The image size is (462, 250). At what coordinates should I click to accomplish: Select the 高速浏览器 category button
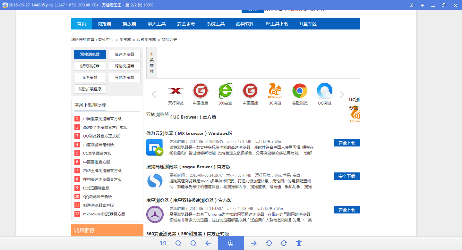tap(124, 54)
